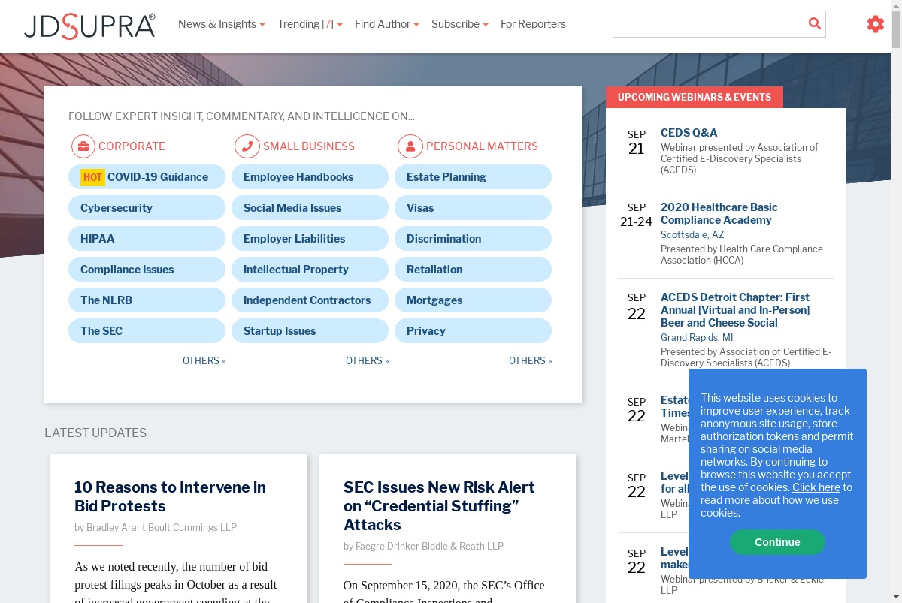Select Social Media Issues topic
The width and height of the screenshot is (902, 603).
pos(310,208)
